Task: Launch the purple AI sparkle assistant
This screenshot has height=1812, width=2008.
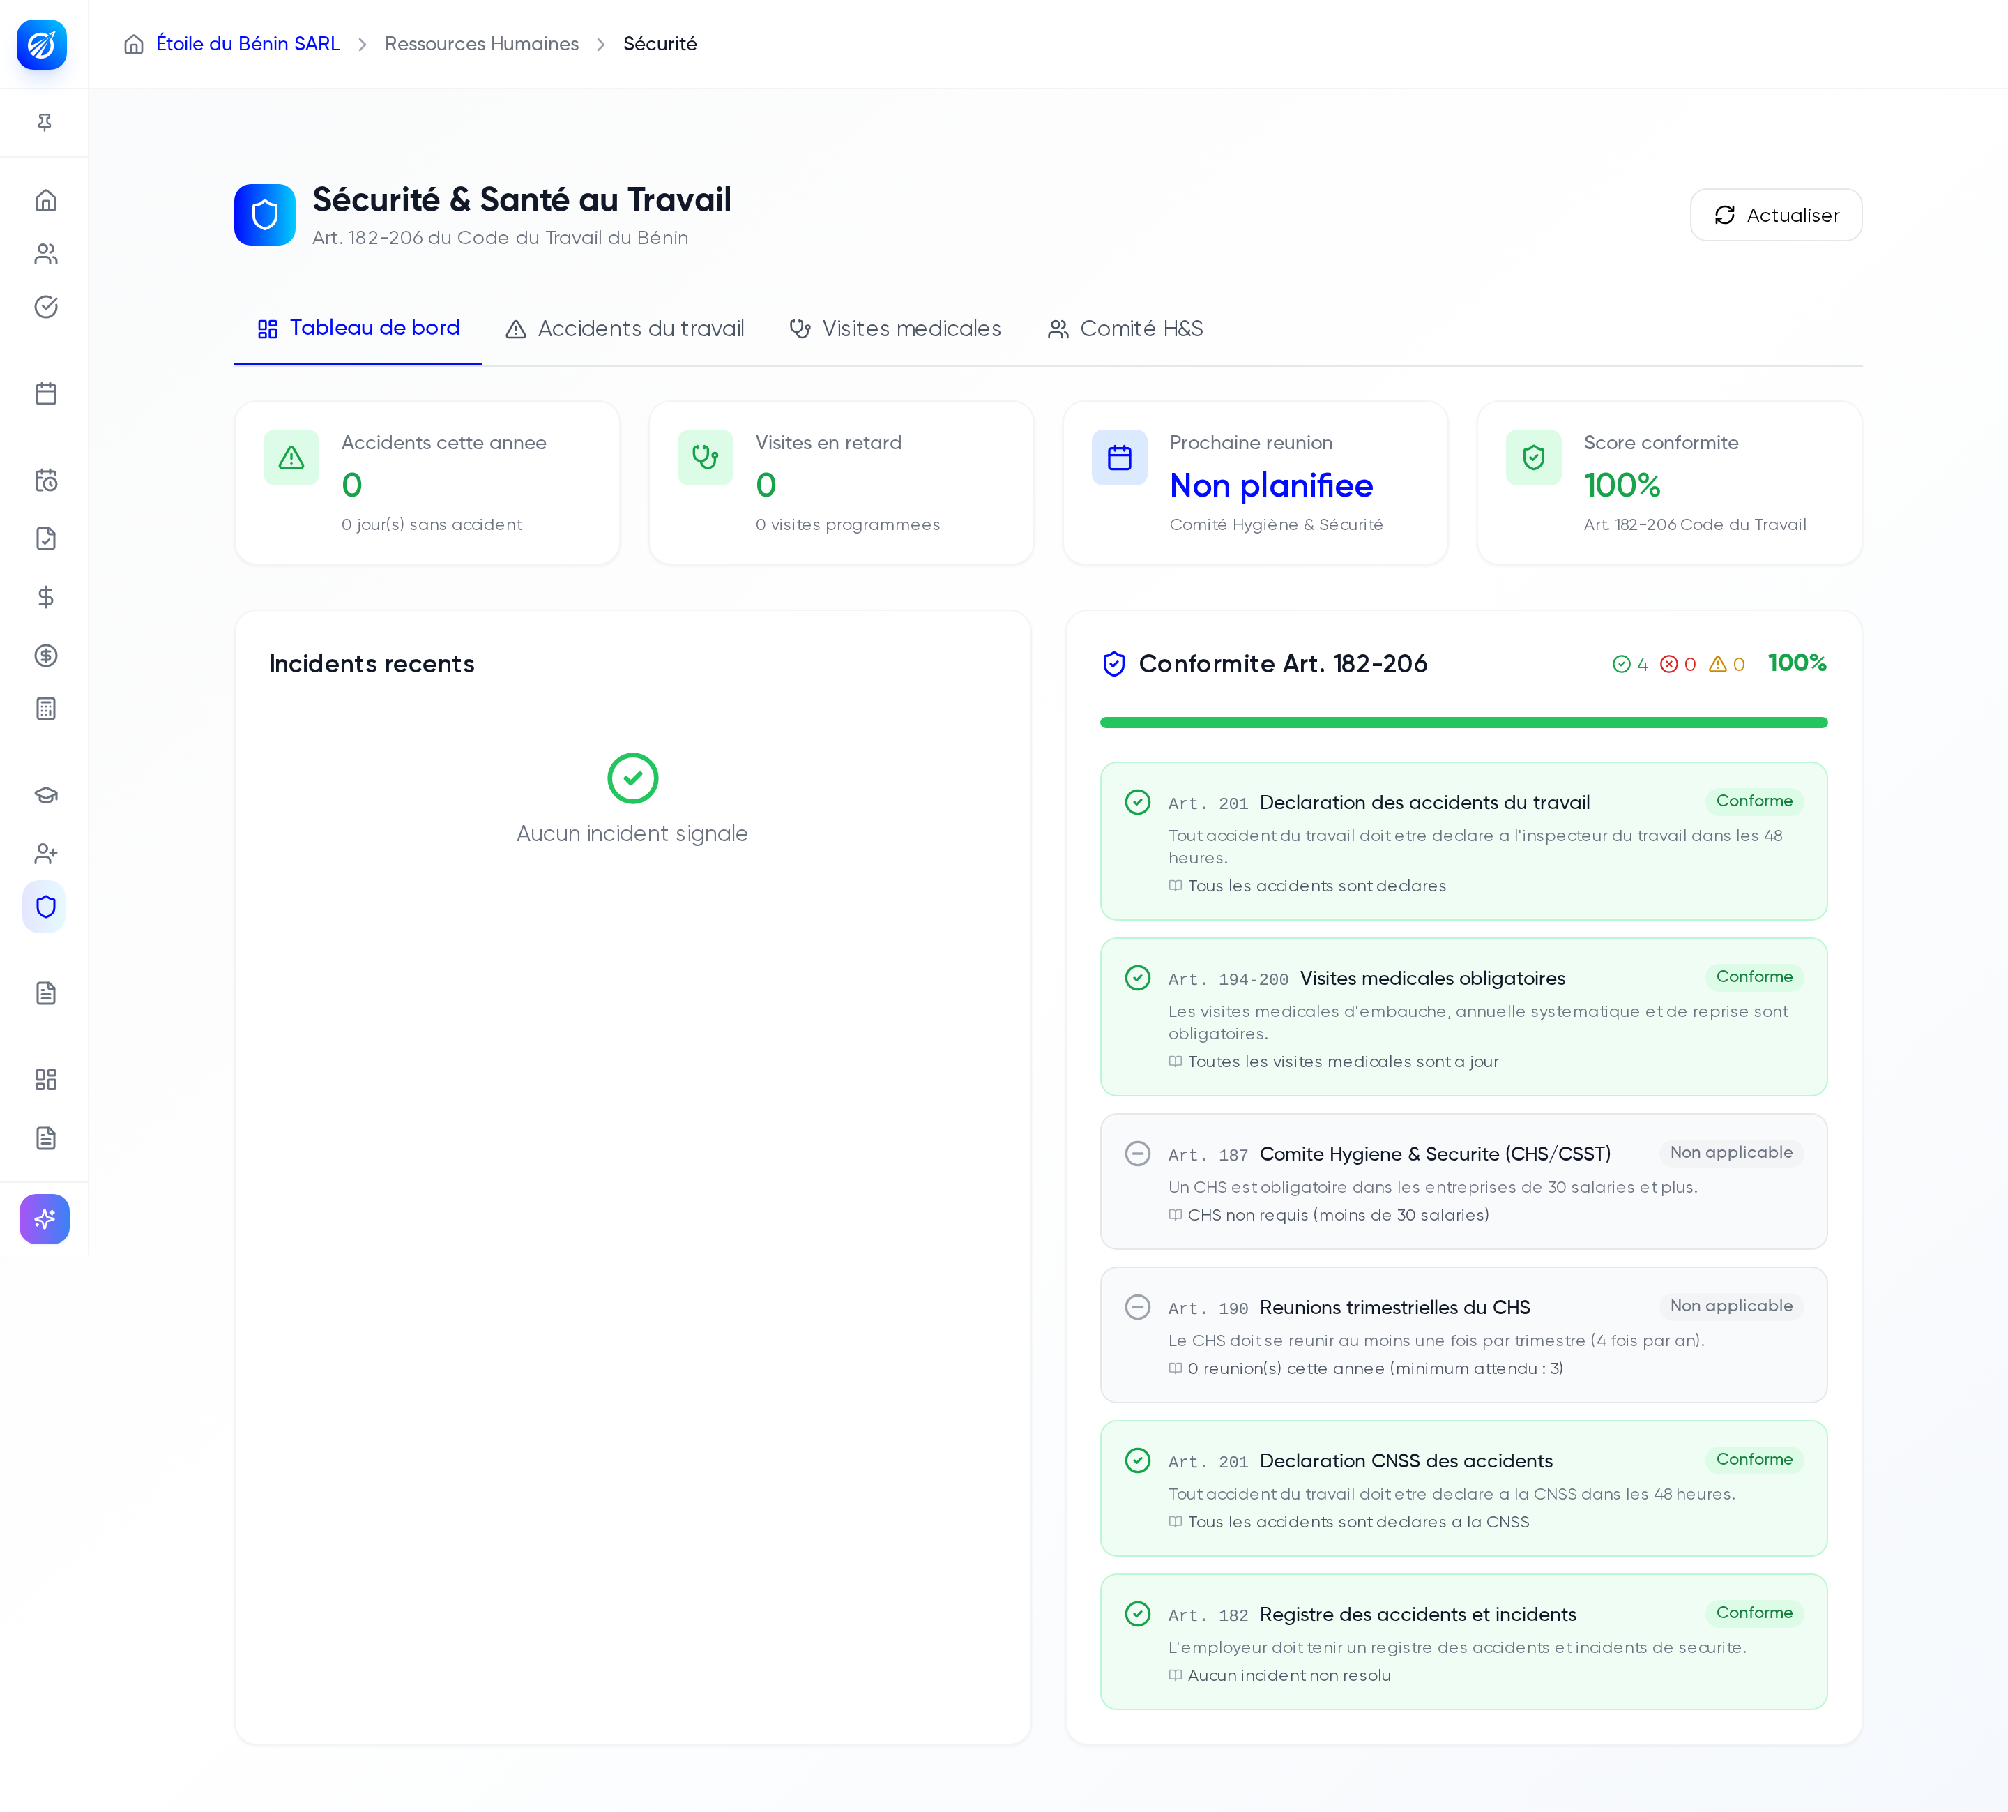Action: 45,1218
